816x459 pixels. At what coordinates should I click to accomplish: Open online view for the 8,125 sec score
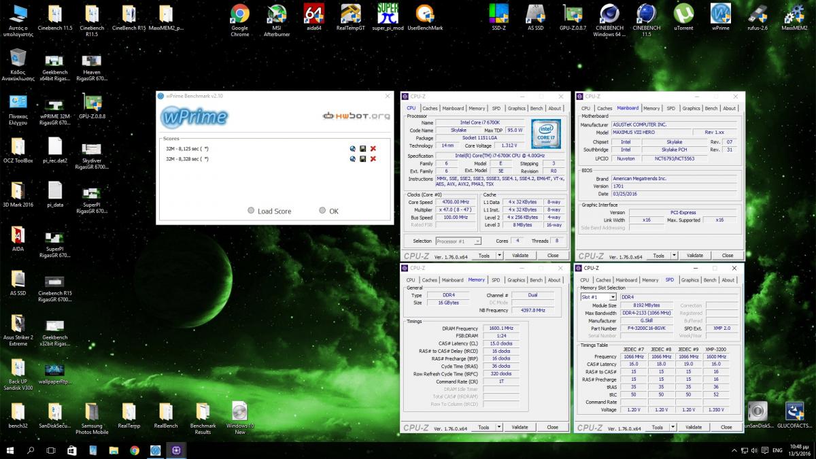[x=352, y=148]
